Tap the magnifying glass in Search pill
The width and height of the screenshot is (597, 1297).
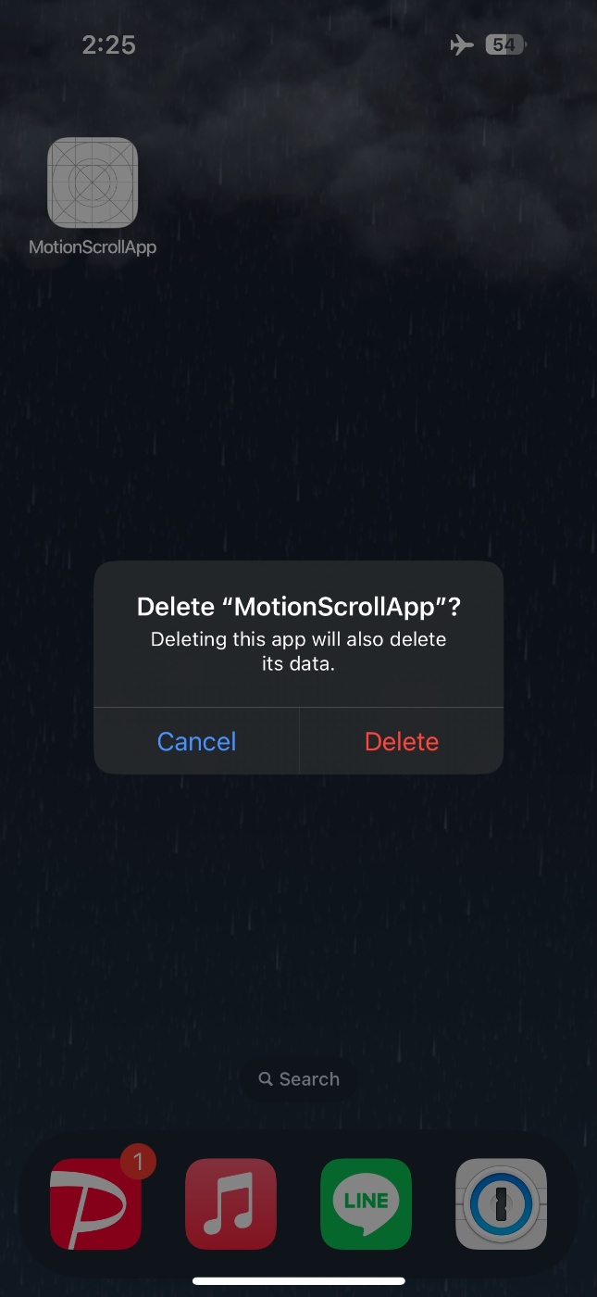pos(266,1079)
